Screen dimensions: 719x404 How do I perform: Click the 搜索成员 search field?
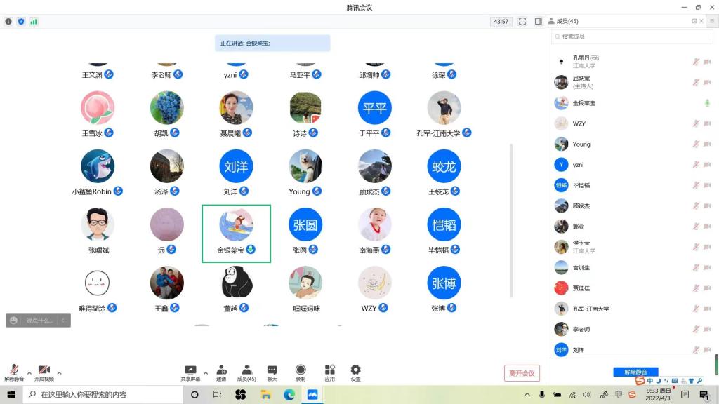point(632,36)
